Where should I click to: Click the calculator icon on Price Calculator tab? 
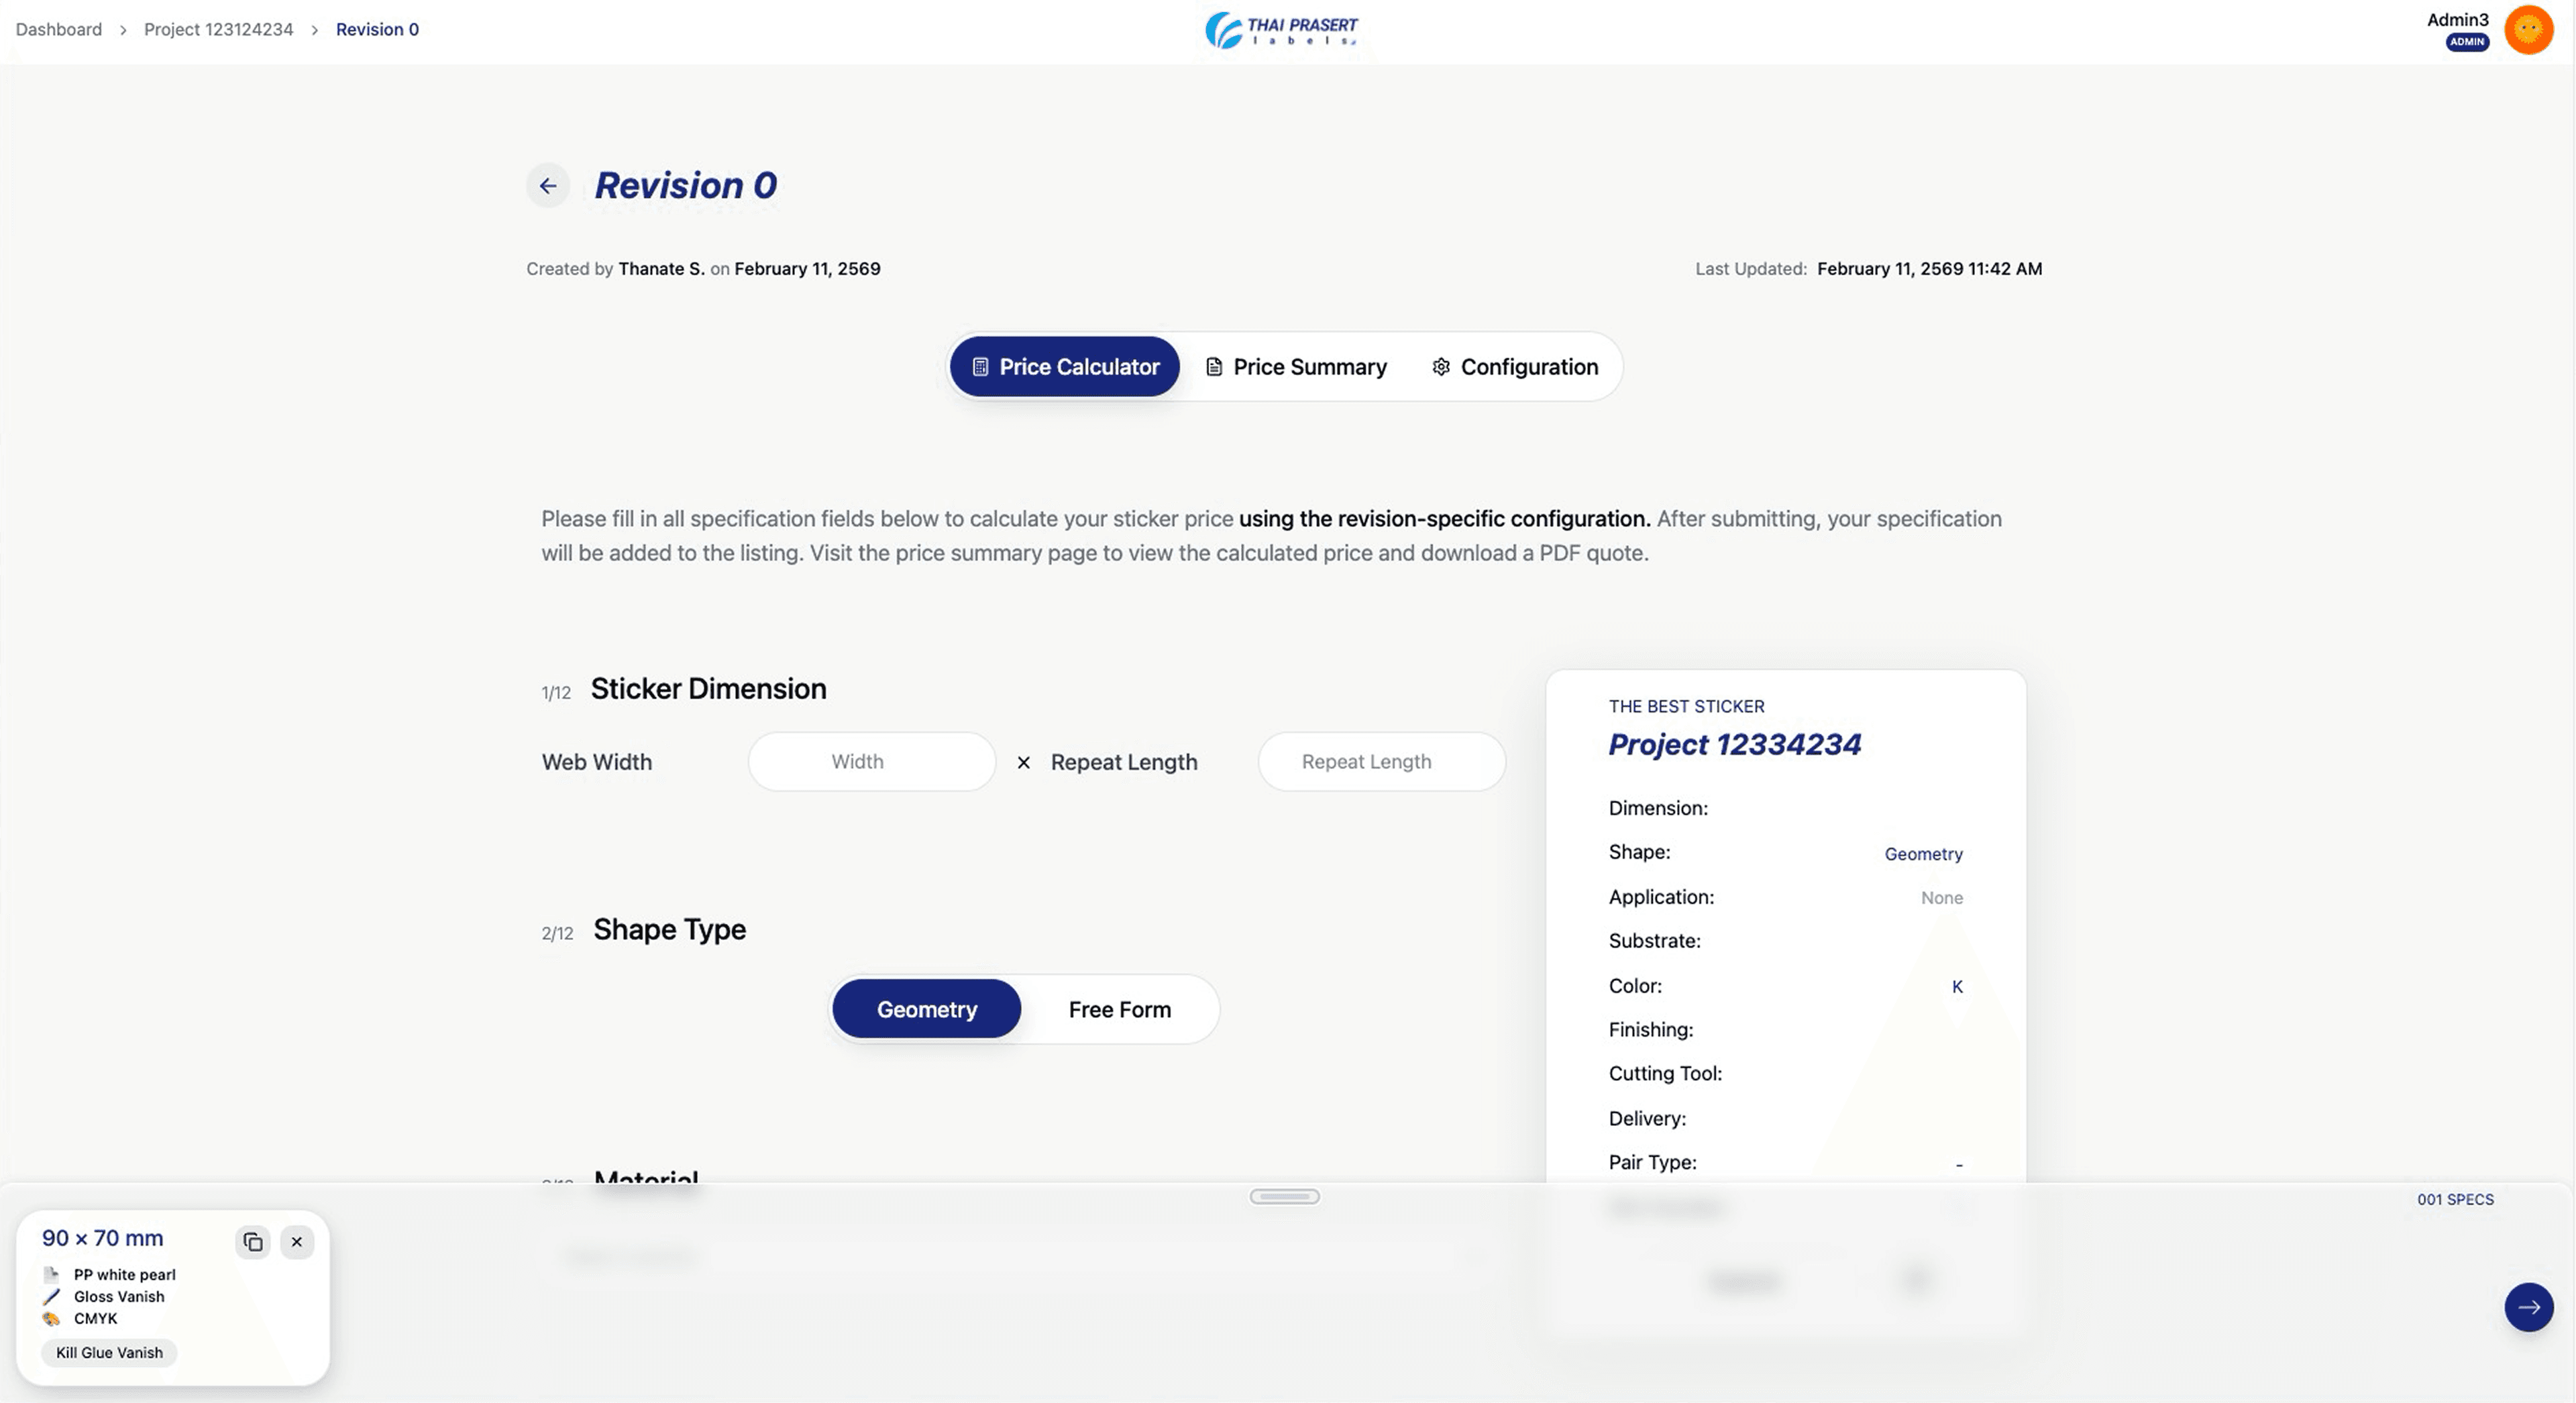980,367
